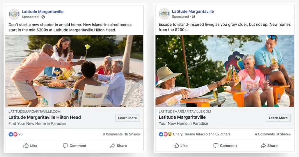Open the left ad's reaction icons
This screenshot has height=157, width=299.
click(x=13, y=134)
